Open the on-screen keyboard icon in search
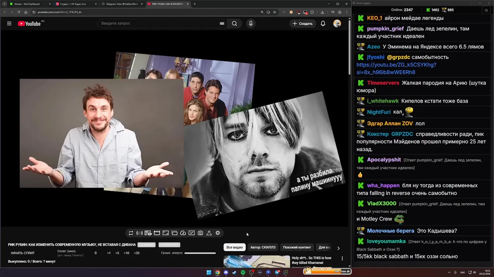 [x=222, y=23]
